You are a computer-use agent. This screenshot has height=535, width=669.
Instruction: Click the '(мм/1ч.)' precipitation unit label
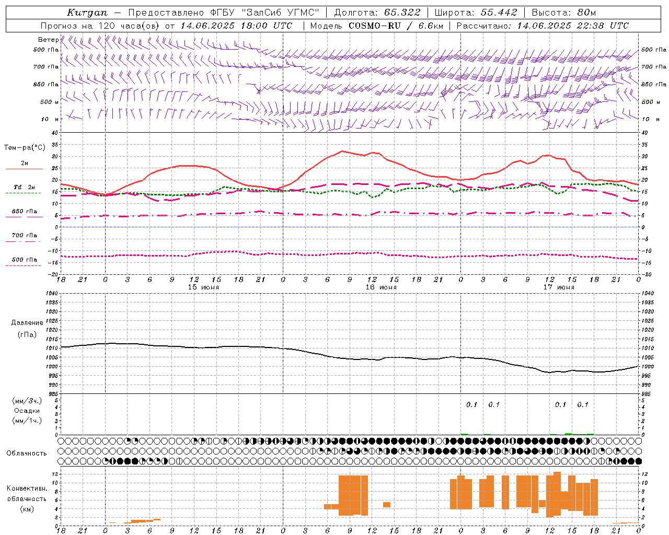point(27,421)
